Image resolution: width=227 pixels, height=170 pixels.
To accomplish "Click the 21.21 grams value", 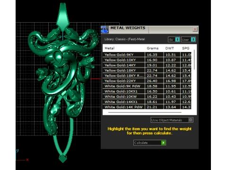I will [152, 107].
